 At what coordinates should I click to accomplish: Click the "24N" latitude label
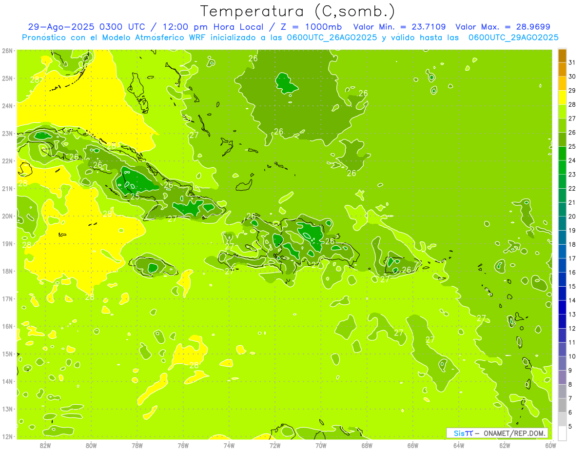click(x=7, y=106)
